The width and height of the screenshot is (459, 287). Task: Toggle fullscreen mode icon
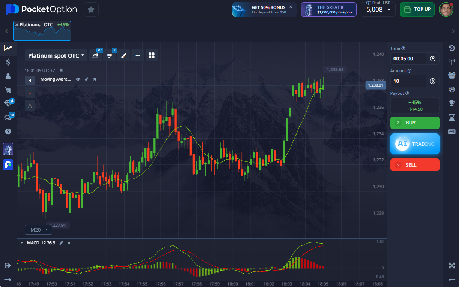pyautogui.click(x=451, y=265)
